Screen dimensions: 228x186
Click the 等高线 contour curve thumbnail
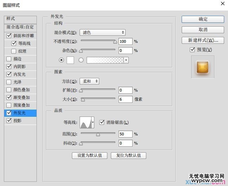coord(86,122)
